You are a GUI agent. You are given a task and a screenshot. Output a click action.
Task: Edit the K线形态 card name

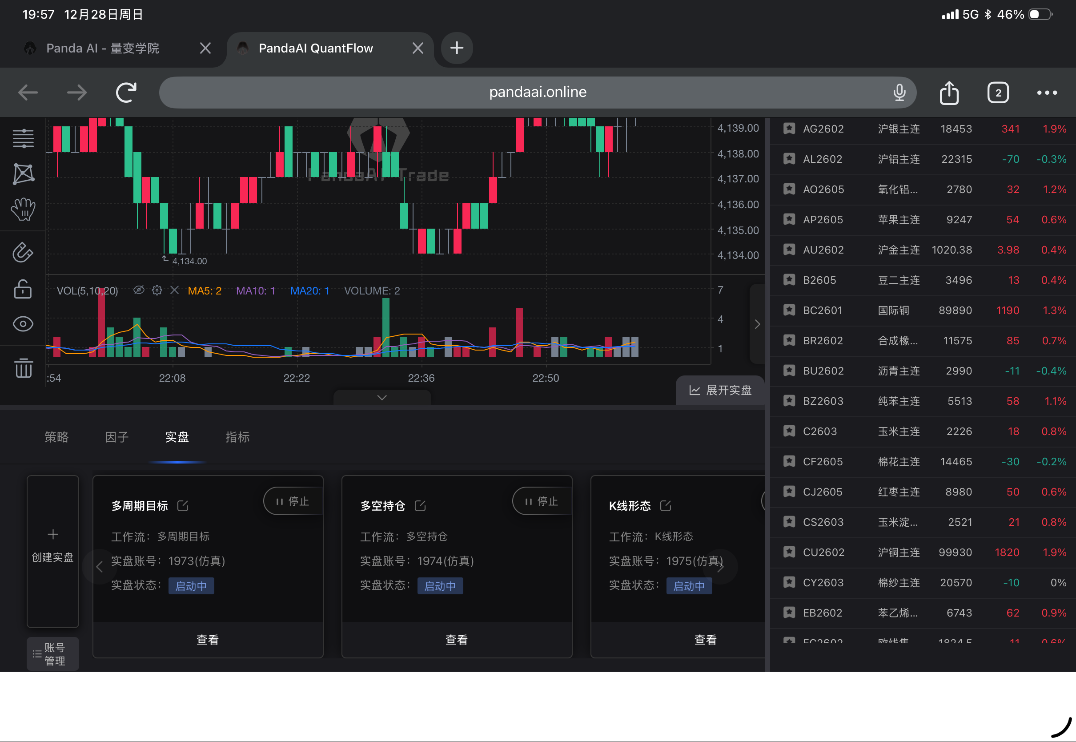(666, 506)
